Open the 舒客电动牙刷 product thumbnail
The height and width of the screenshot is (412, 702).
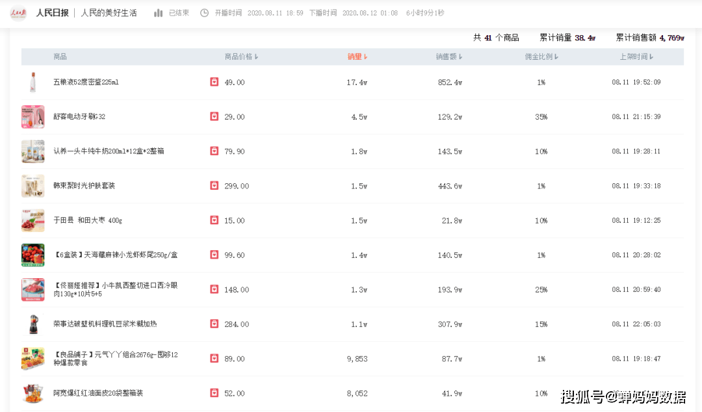(32, 117)
